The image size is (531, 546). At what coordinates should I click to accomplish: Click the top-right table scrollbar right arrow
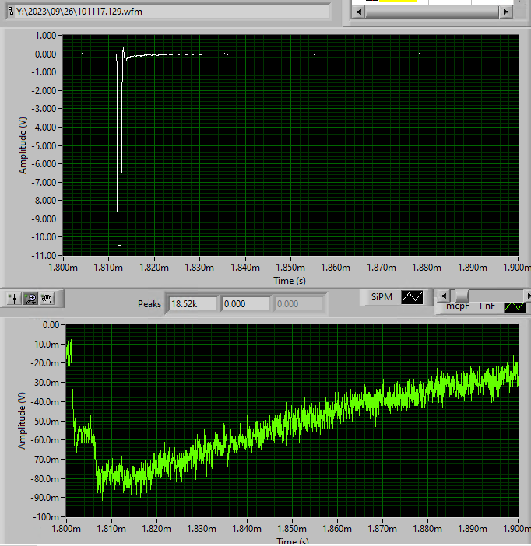[507, 12]
